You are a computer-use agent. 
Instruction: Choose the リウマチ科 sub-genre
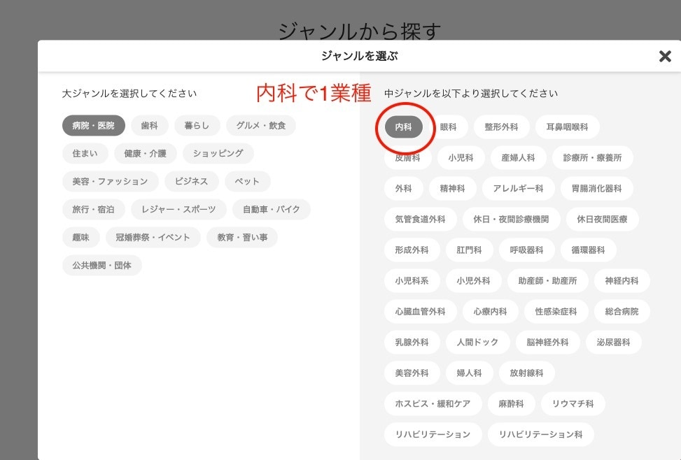573,404
